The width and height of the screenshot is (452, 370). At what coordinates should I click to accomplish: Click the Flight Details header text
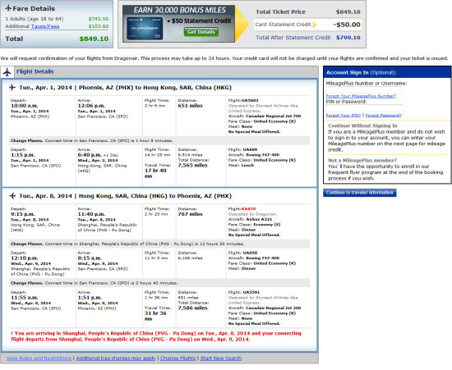click(35, 71)
